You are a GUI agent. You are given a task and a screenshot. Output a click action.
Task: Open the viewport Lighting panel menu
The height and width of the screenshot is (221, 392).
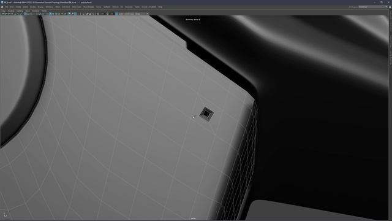(x=20, y=11)
